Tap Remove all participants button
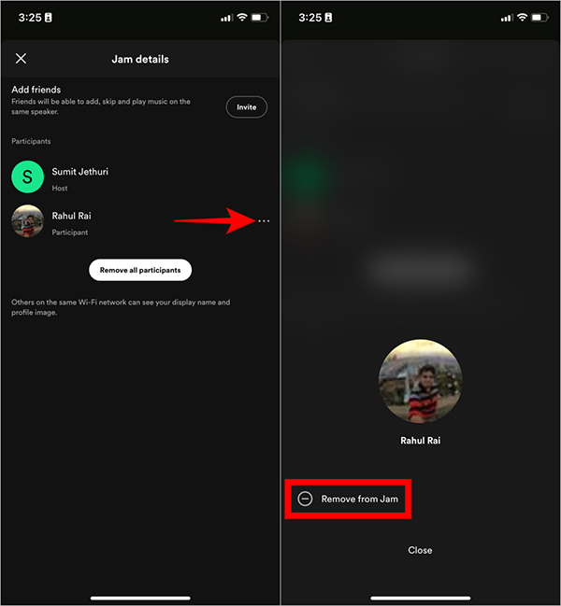 (x=140, y=270)
